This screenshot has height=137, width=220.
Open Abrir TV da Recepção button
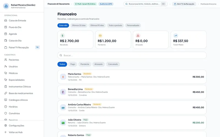point(184,4)
